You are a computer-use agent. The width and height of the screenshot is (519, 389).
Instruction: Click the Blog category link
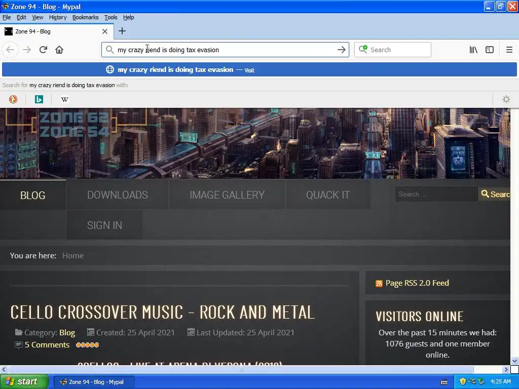67,332
